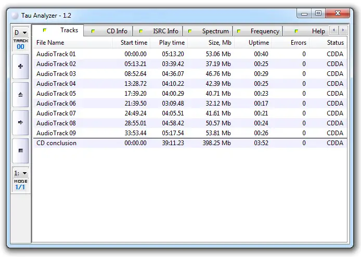Click the eject disc button
361x257 pixels.
tap(20, 95)
